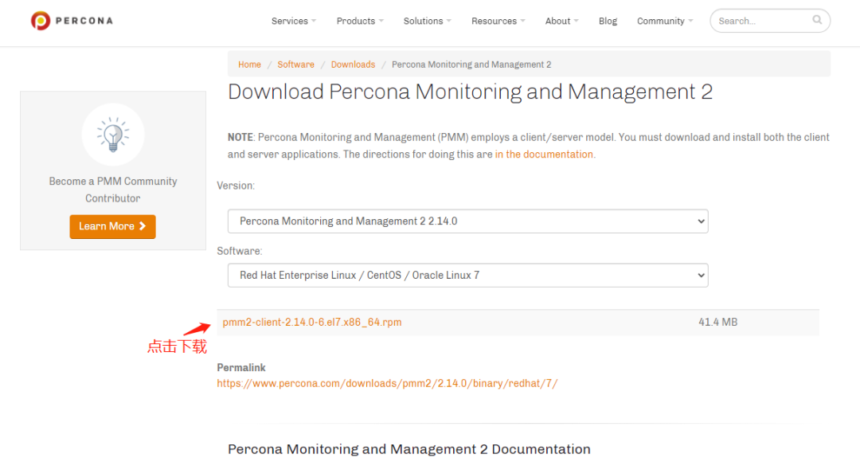860x458 pixels.
Task: Follow the 'in the documentation' link
Action: 544,155
